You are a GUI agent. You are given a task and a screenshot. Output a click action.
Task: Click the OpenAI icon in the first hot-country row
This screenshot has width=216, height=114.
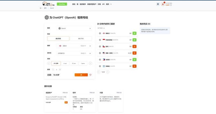coord(100,33)
